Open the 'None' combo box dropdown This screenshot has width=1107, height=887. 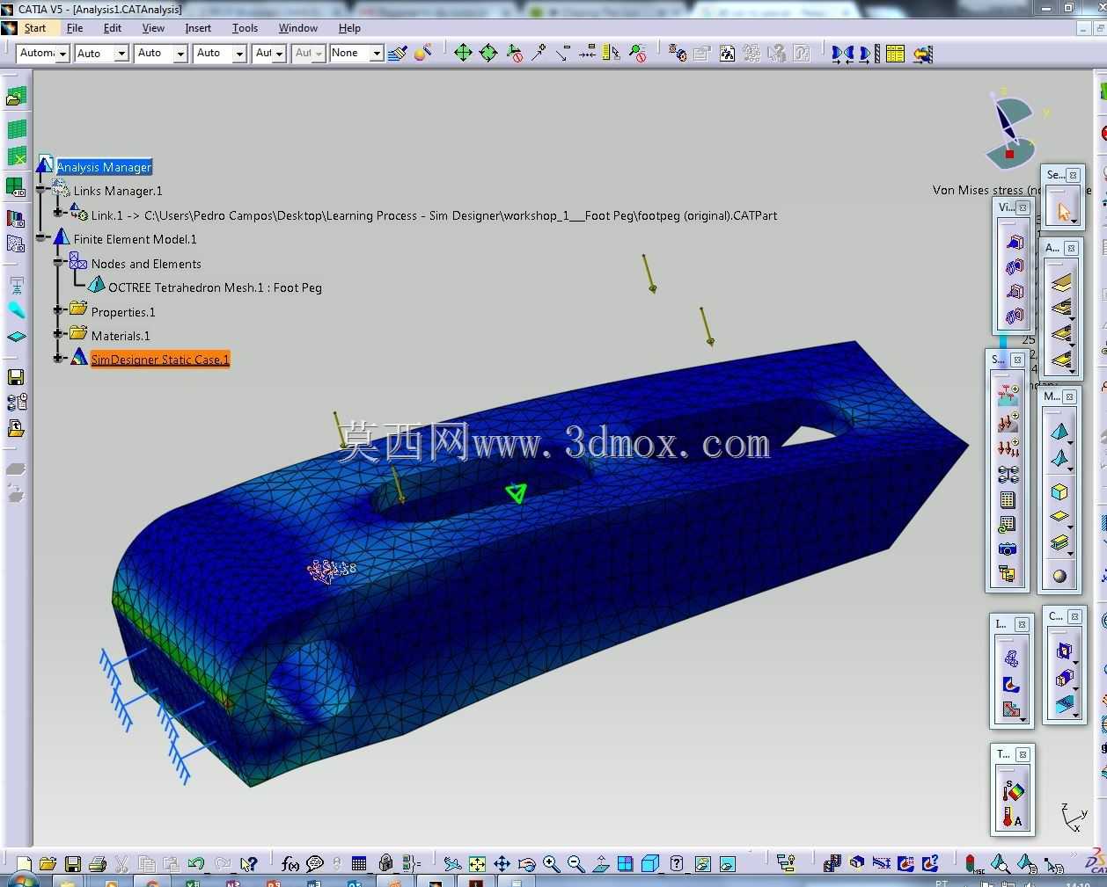click(x=377, y=54)
